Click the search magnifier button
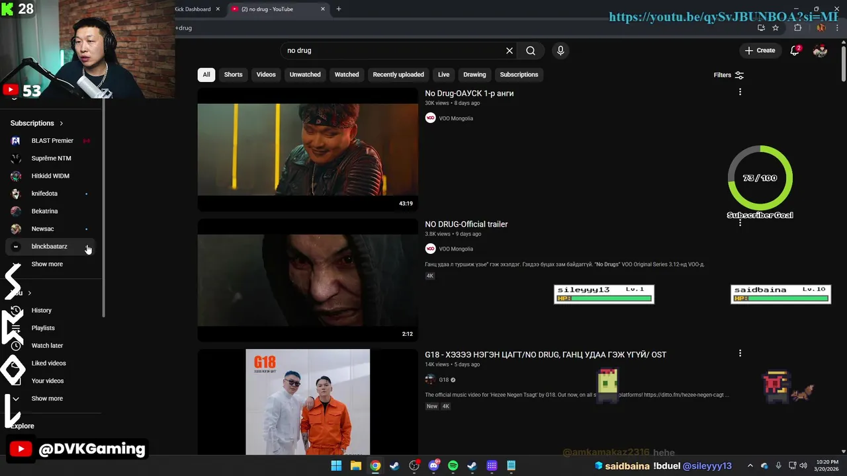 click(x=531, y=51)
